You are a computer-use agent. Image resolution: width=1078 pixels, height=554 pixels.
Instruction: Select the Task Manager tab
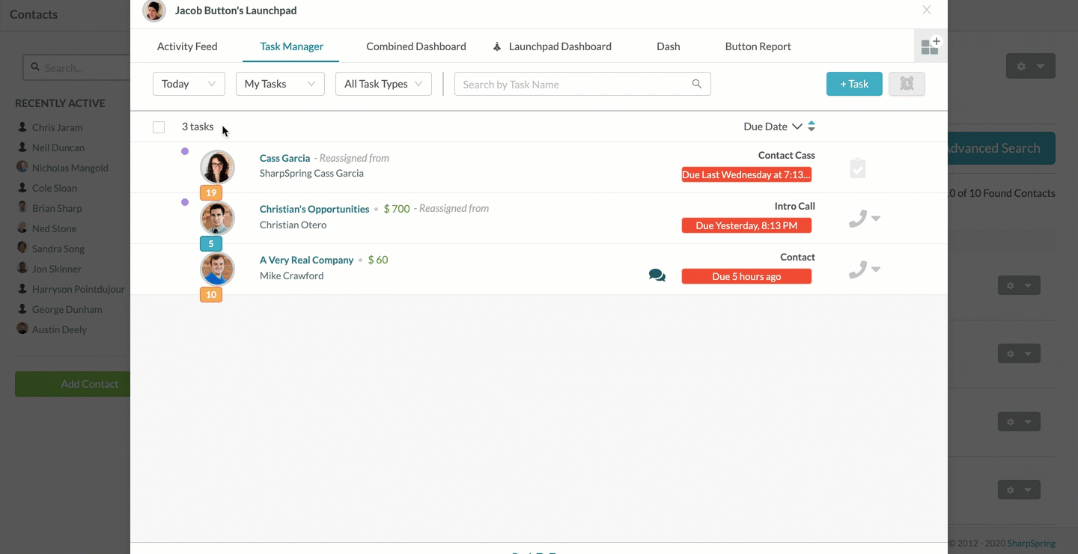click(292, 46)
